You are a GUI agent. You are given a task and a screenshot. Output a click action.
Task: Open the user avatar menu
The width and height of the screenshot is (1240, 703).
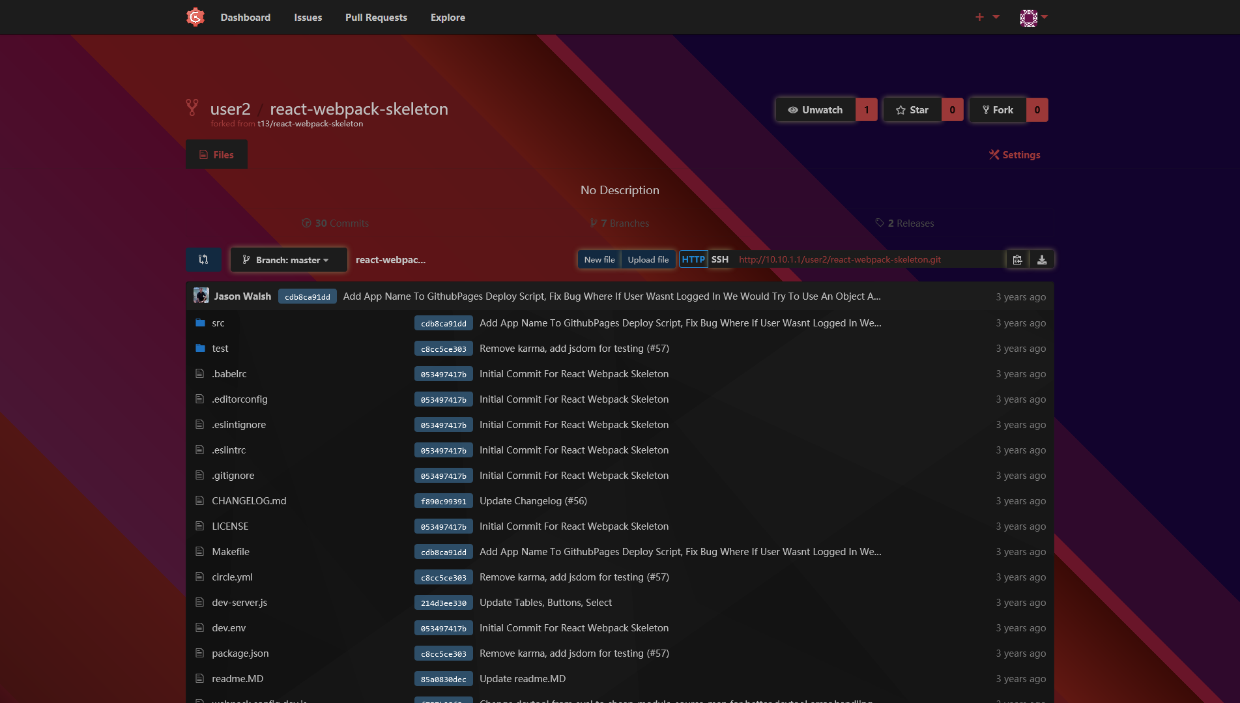[1033, 18]
